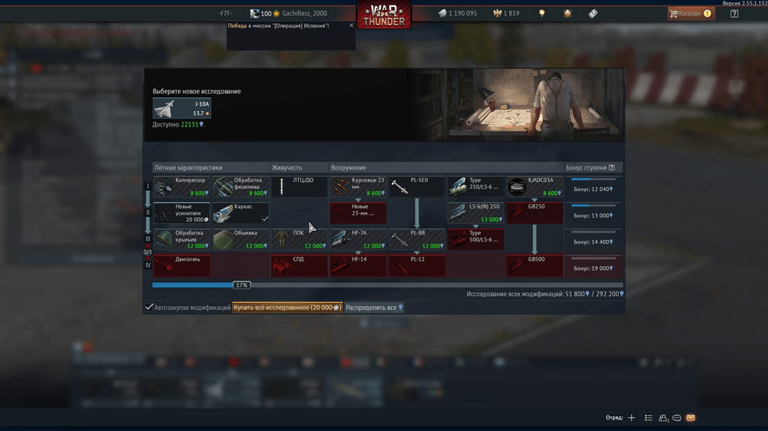This screenshot has width=768, height=431.
Task: Select Курсовые 23 мм gun modification
Action: click(358, 186)
